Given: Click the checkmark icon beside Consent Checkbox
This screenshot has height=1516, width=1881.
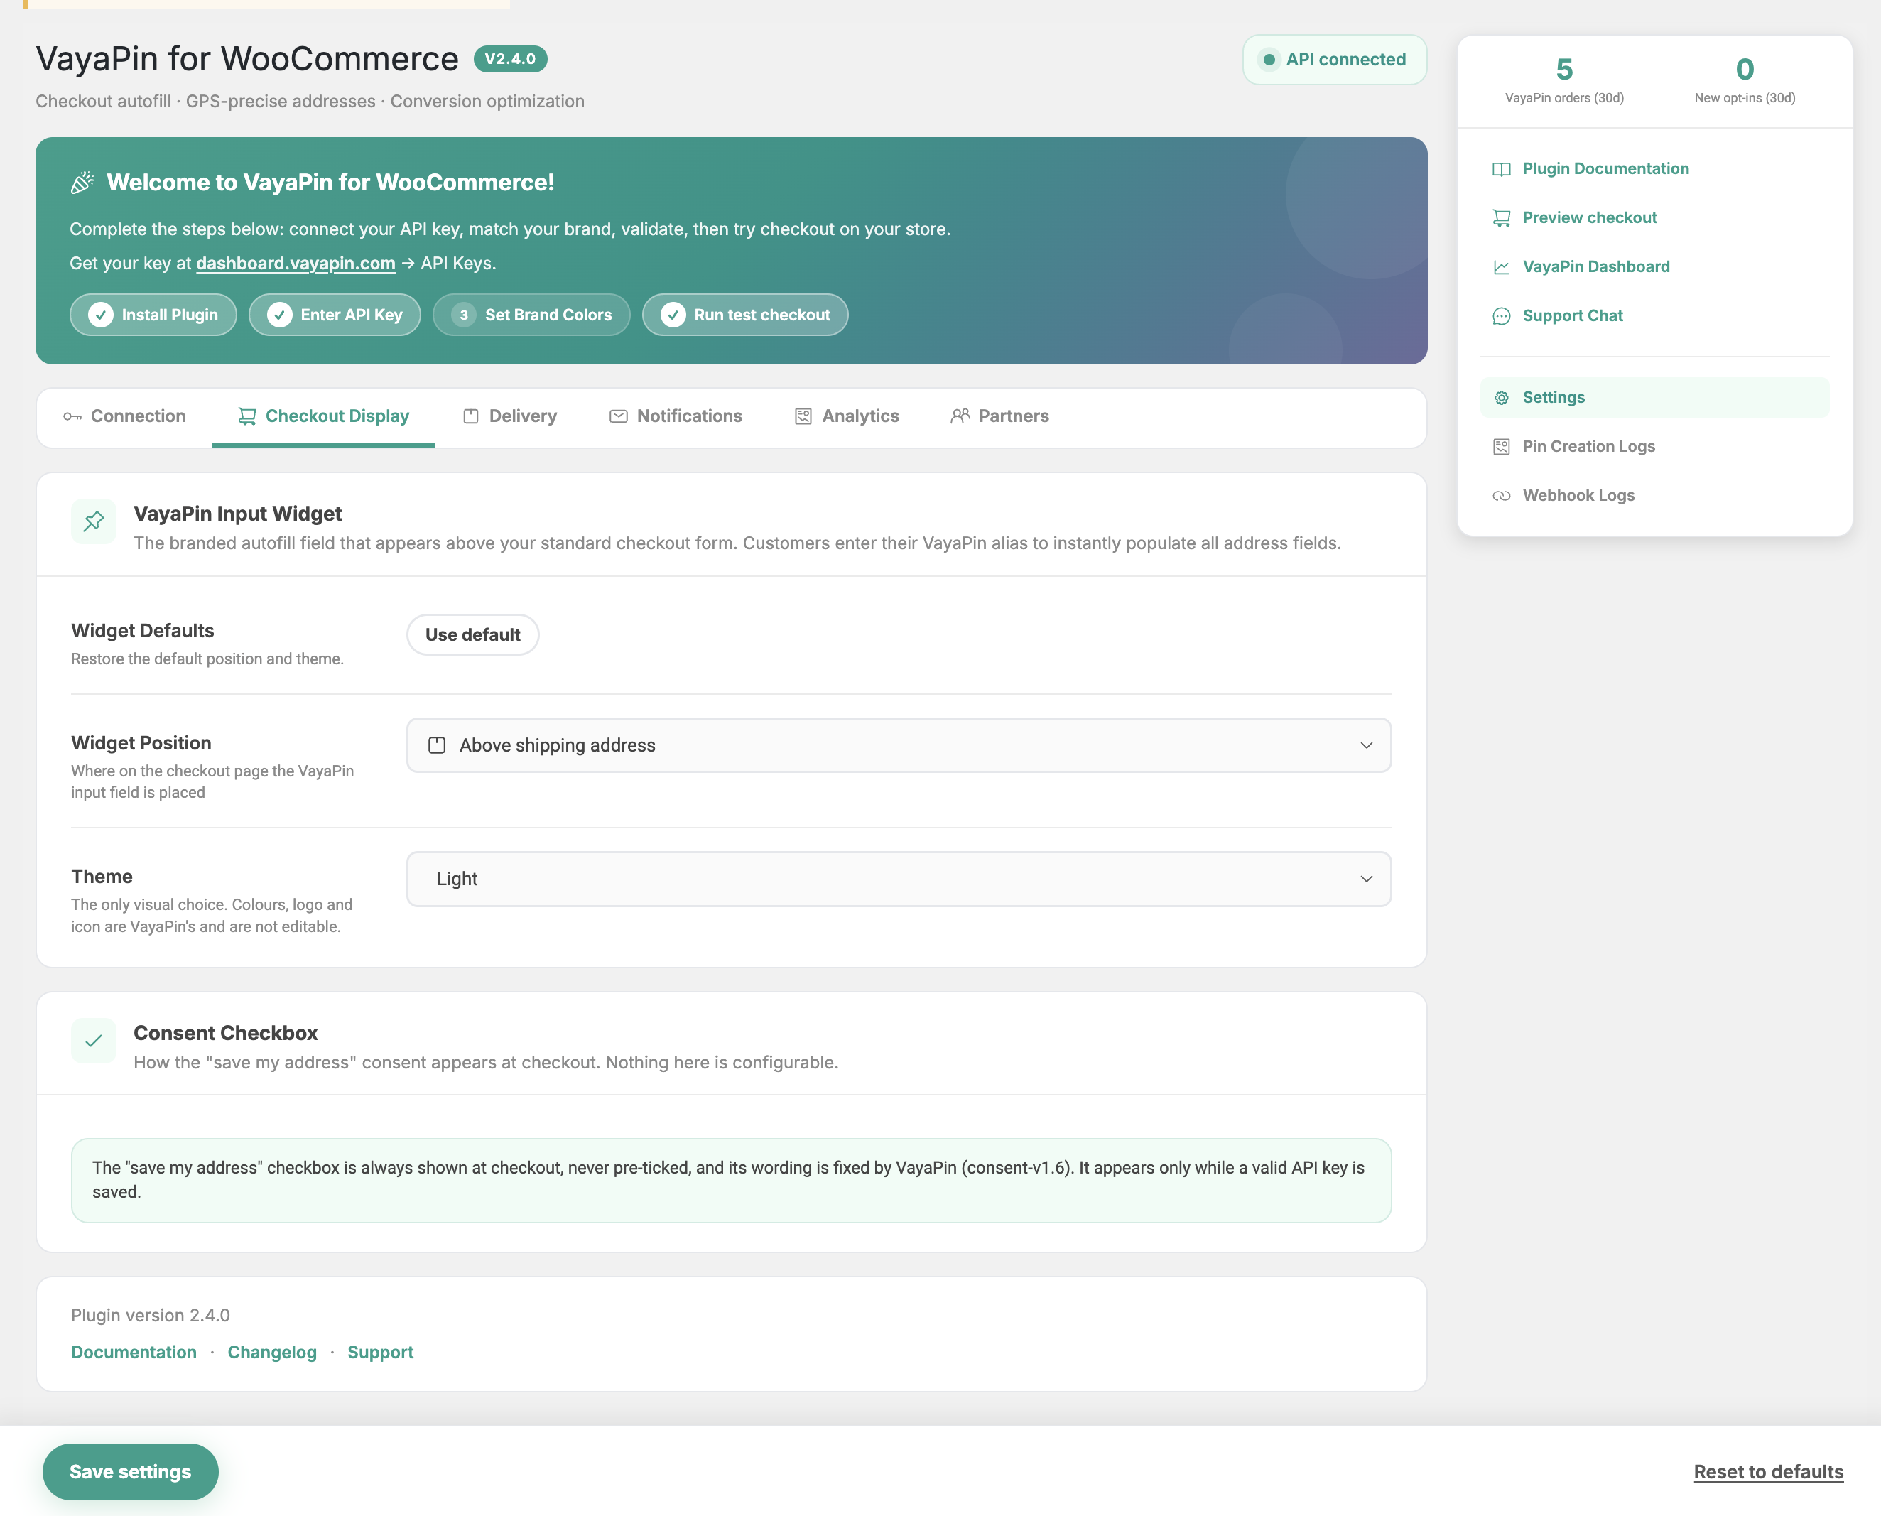Looking at the screenshot, I should coord(94,1041).
